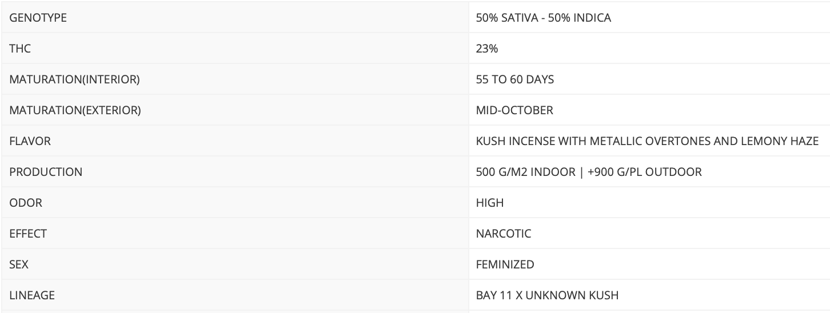This screenshot has width=830, height=313.
Task: Select the Kush incense flavor description
Action: point(647,141)
